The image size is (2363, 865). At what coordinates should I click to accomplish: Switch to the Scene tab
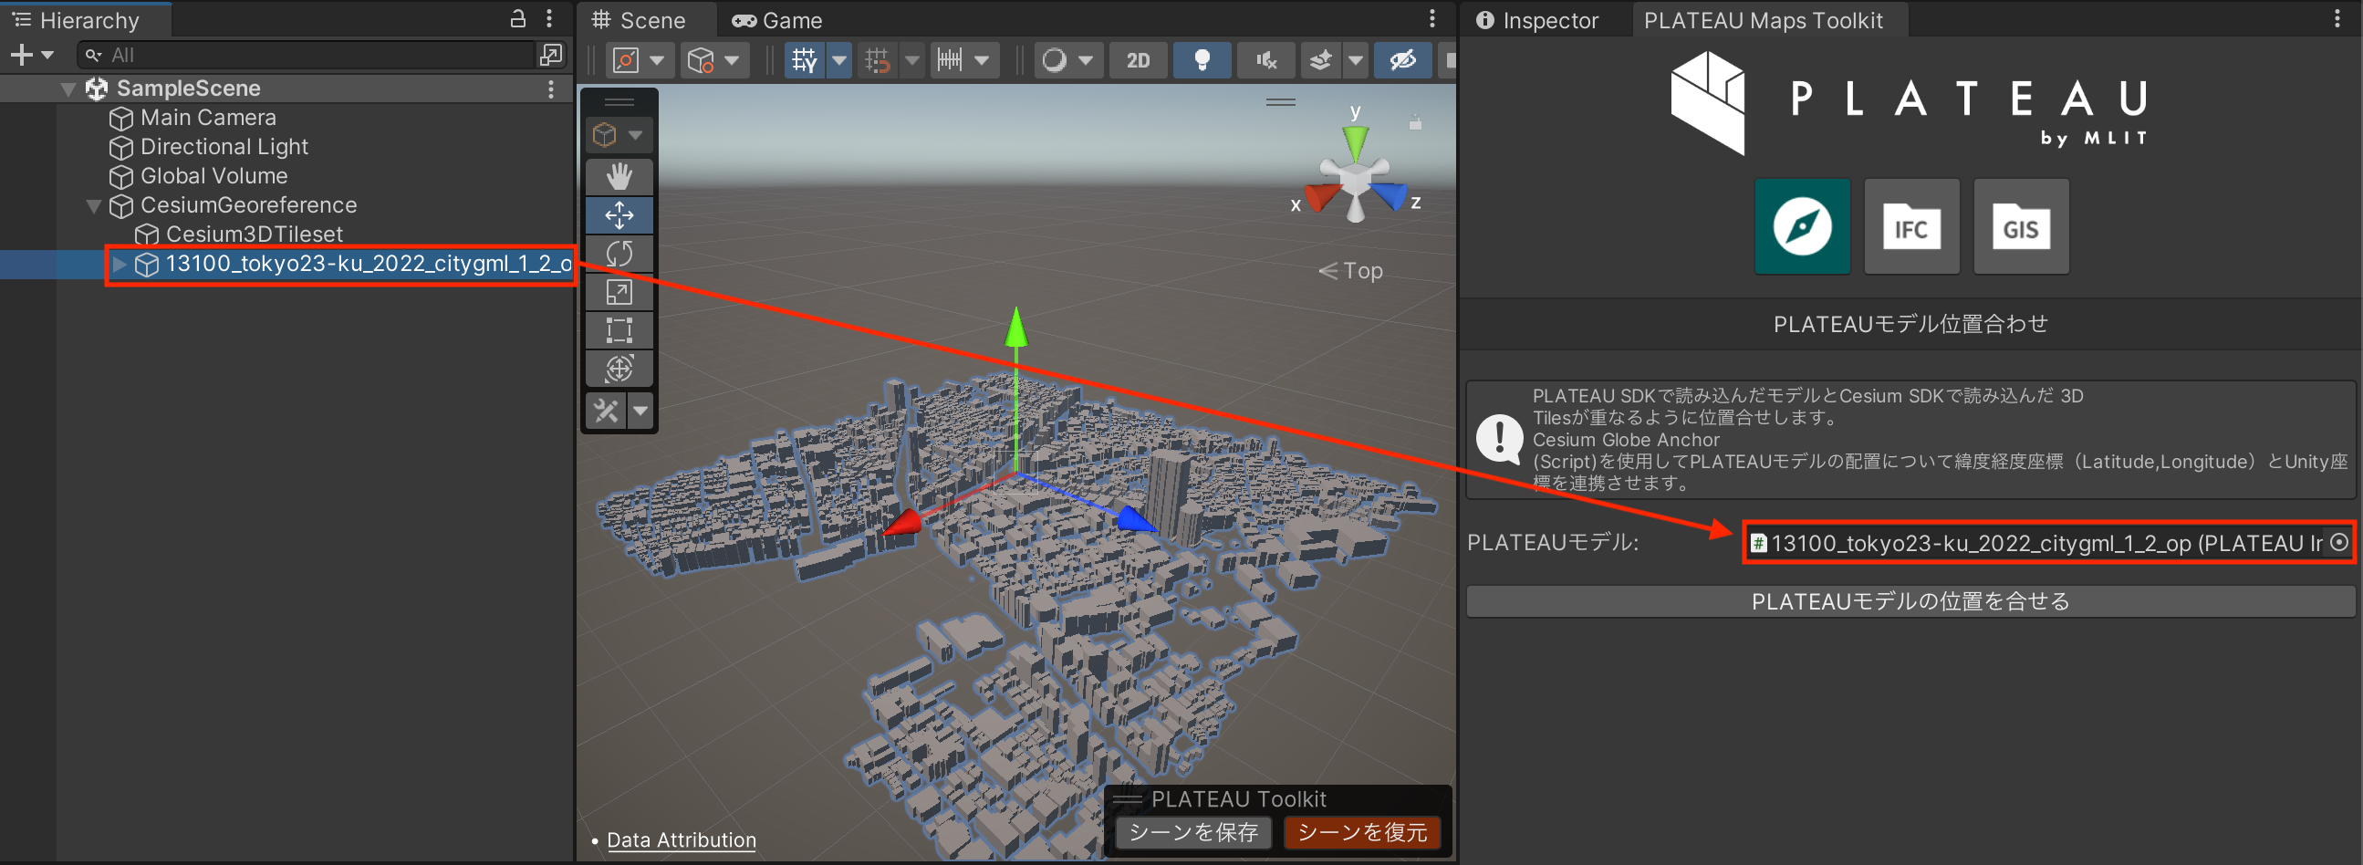(x=640, y=20)
